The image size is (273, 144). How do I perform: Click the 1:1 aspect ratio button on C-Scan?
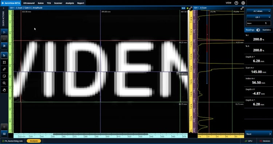coord(183,8)
